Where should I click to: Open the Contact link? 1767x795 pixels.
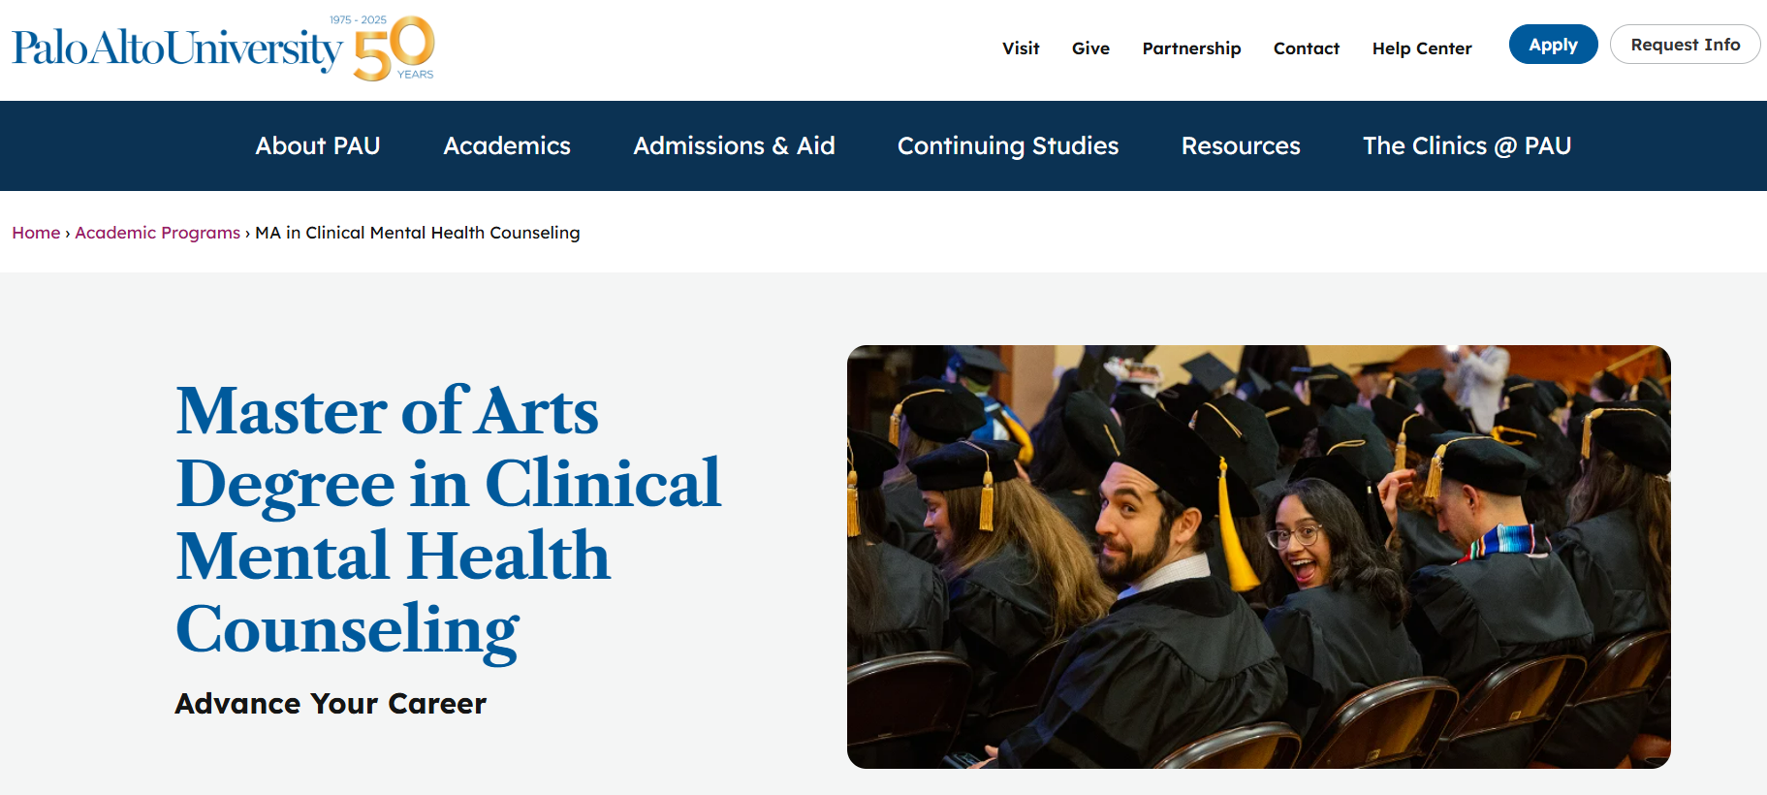(1306, 48)
